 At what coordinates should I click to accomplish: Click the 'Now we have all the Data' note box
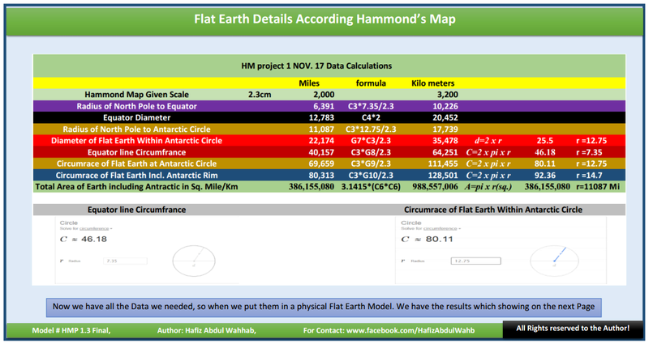point(324,308)
